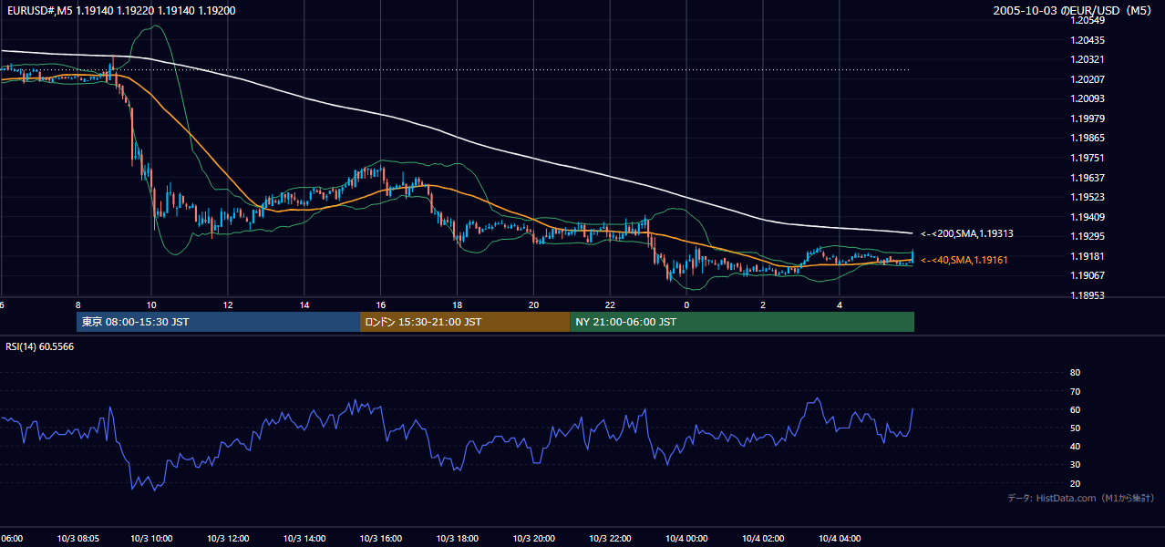
Task: Click RSI scale level 80
Action: [1075, 373]
